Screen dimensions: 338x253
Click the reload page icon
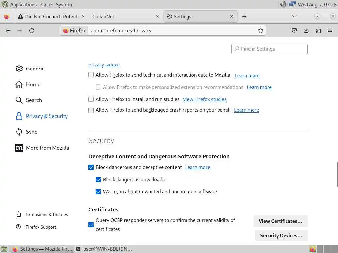pyautogui.click(x=32, y=31)
